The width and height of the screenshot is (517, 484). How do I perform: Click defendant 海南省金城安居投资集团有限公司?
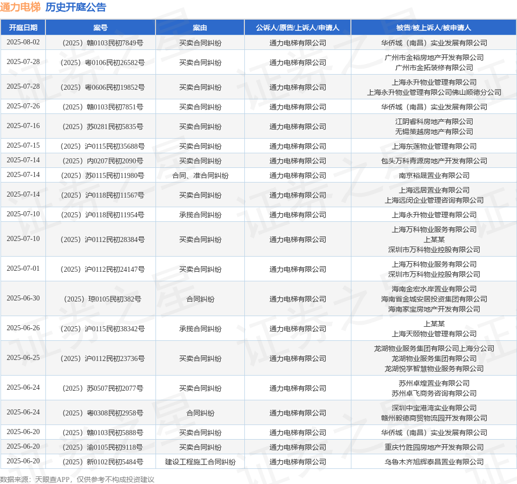pos(434,299)
